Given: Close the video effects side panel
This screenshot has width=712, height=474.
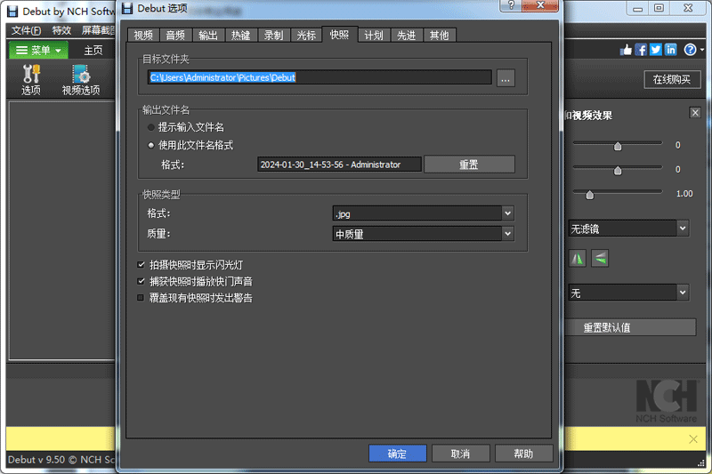Looking at the screenshot, I should click(x=695, y=112).
